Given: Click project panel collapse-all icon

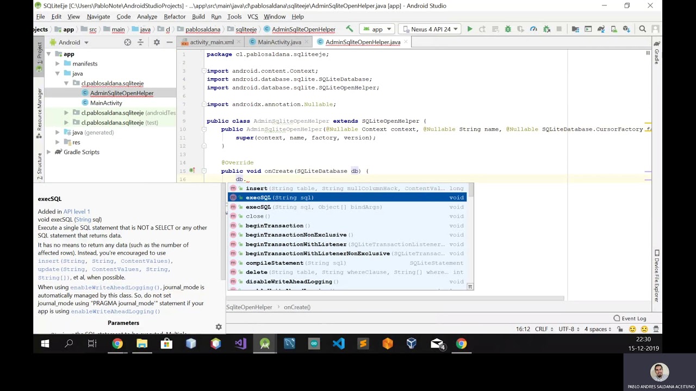Looking at the screenshot, I should click(x=140, y=42).
